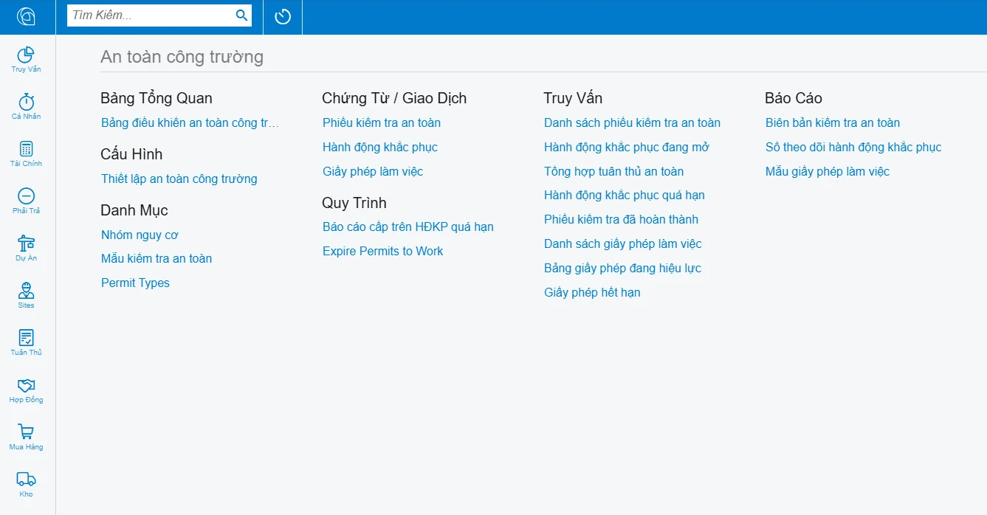Open Mẫu kiểm tra an toàn link

(x=157, y=259)
